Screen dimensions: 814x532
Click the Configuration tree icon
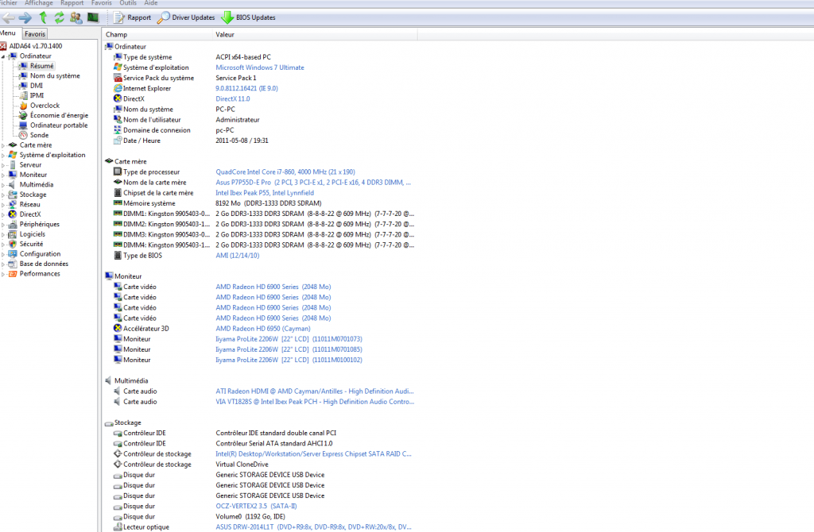(13, 253)
